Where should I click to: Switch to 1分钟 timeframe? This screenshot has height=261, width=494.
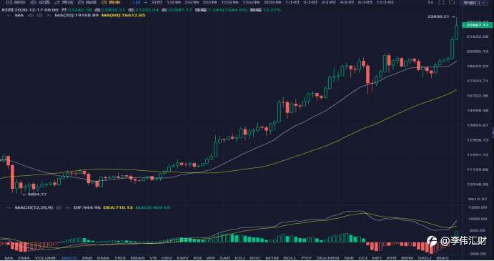(174, 2)
